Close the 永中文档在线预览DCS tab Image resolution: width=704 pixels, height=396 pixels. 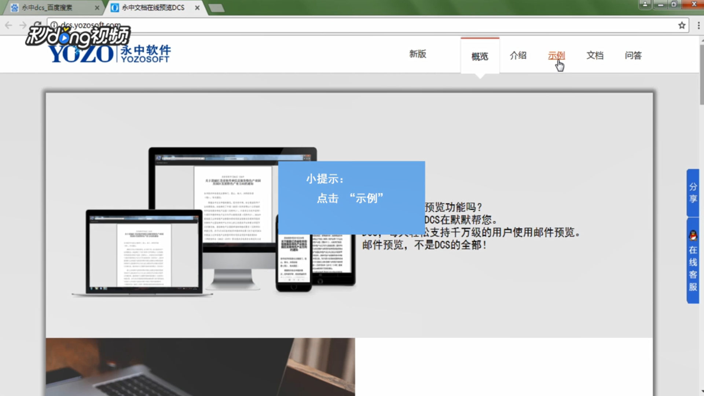pyautogui.click(x=197, y=8)
